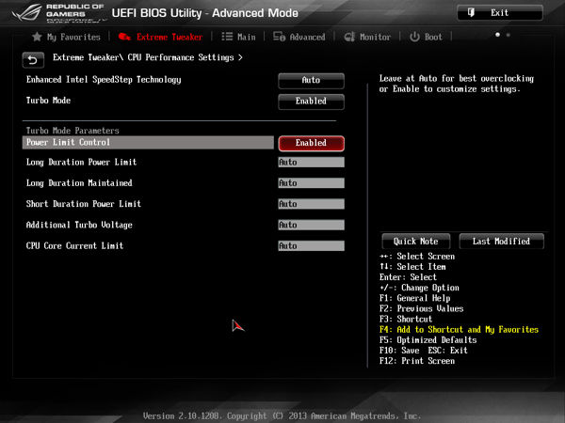This screenshot has height=423, width=565.
Task: Click the Monitor tab icon
Action: 349,37
